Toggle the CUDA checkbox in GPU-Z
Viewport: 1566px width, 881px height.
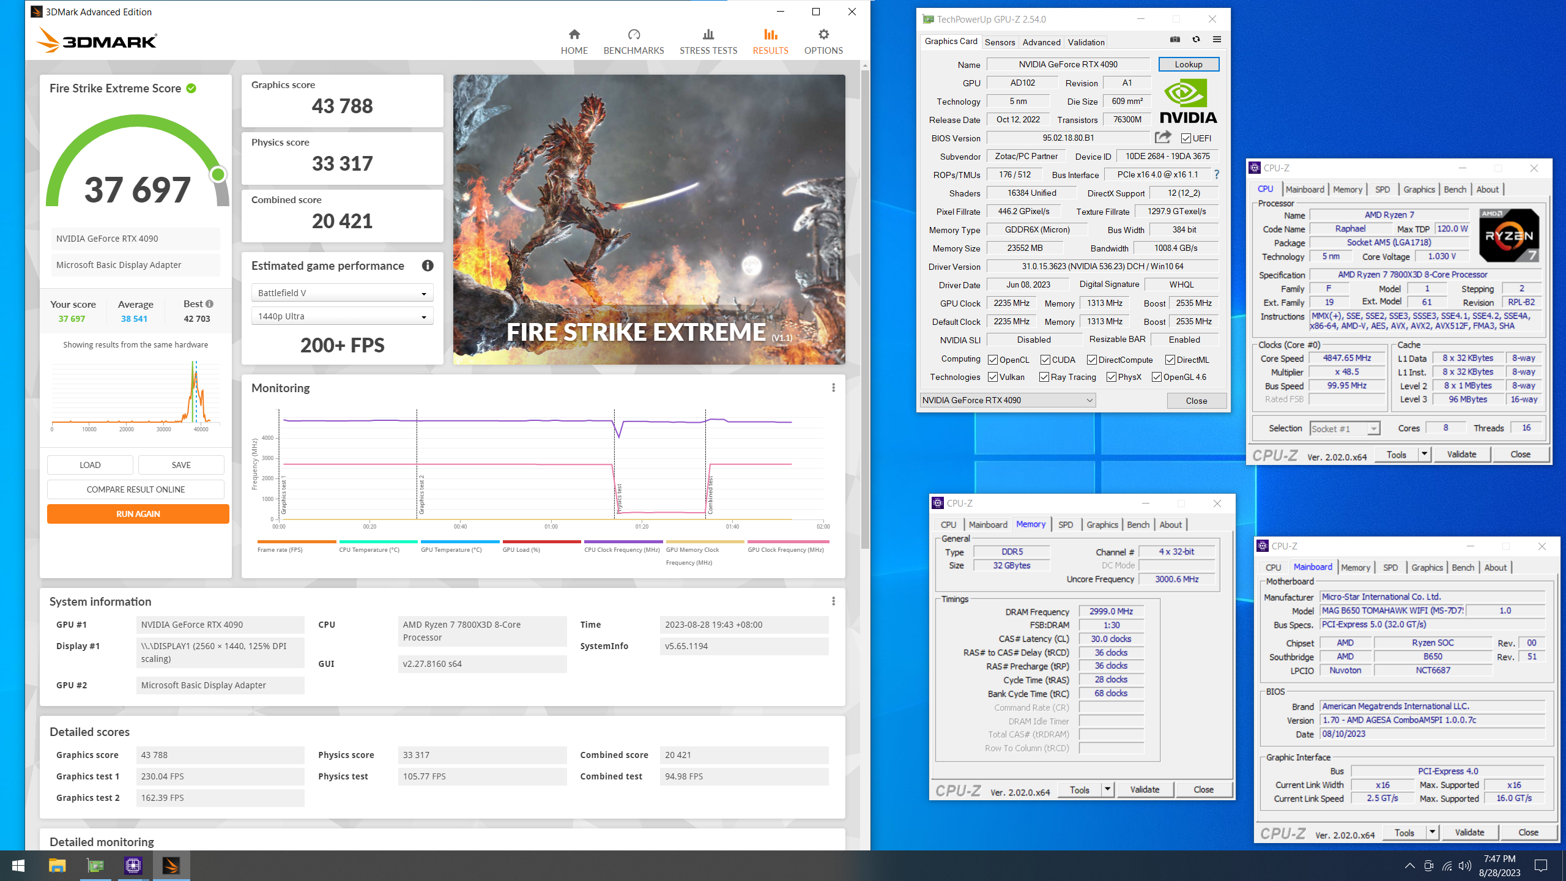coord(1045,360)
